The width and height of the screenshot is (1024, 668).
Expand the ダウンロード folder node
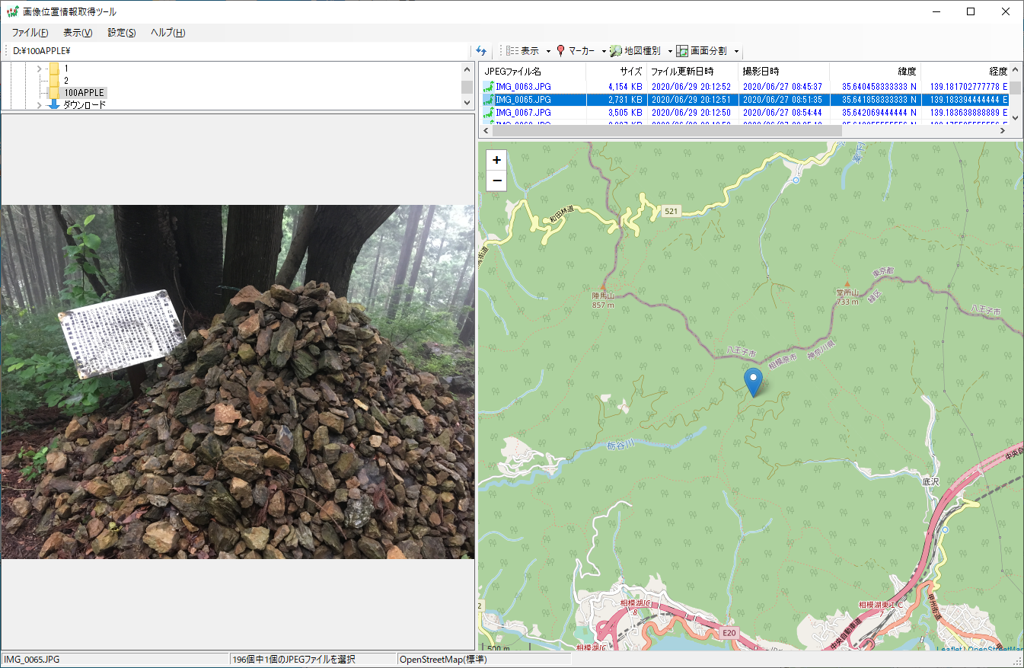[39, 105]
